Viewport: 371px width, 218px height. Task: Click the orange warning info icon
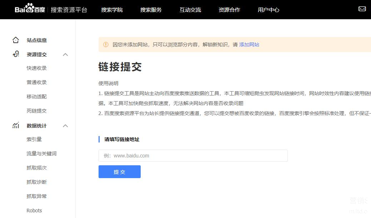point(106,45)
